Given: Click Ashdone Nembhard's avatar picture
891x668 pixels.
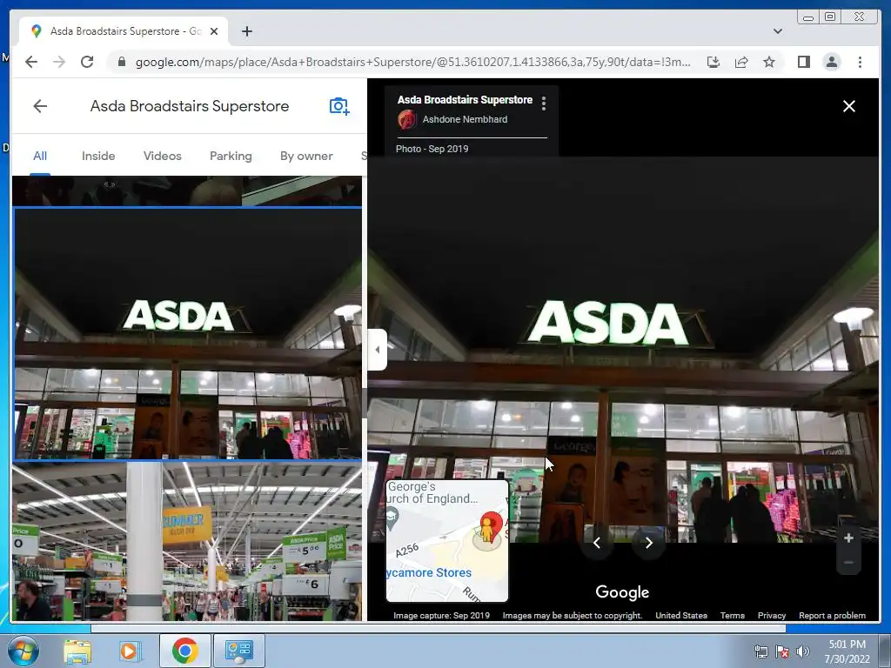Looking at the screenshot, I should [x=407, y=119].
